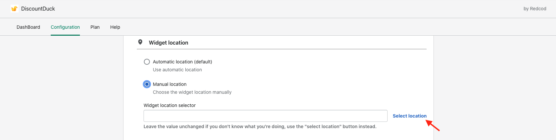The image size is (556, 140).
Task: Click the "Widget location selector" field label
Action: tap(169, 105)
